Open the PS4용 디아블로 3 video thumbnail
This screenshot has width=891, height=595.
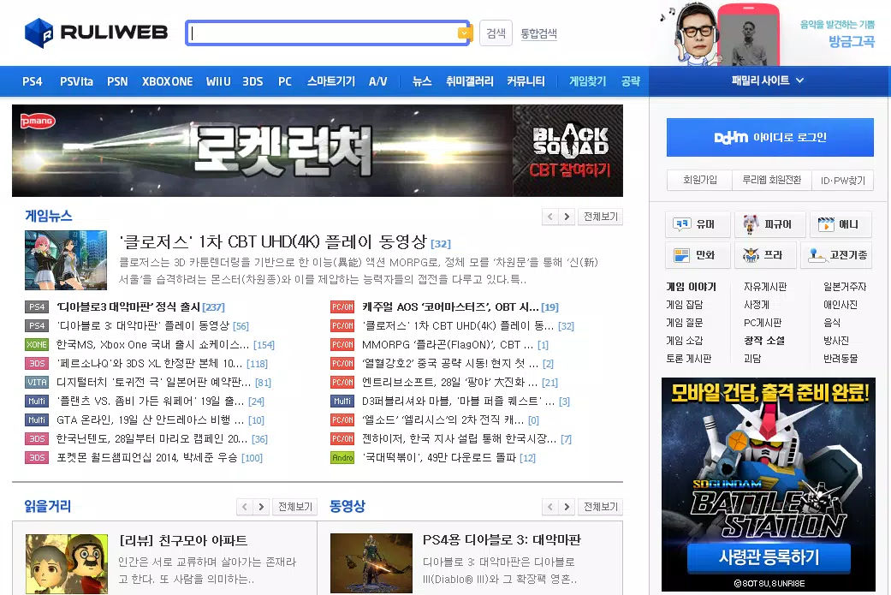pyautogui.click(x=371, y=563)
